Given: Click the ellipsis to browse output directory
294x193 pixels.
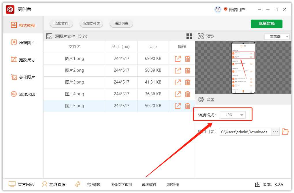Looking at the screenshot, I should click(275, 132).
